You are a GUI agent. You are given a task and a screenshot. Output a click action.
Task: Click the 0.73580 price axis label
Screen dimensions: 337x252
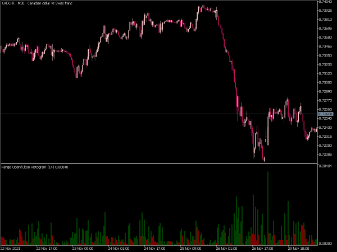coord(326,38)
